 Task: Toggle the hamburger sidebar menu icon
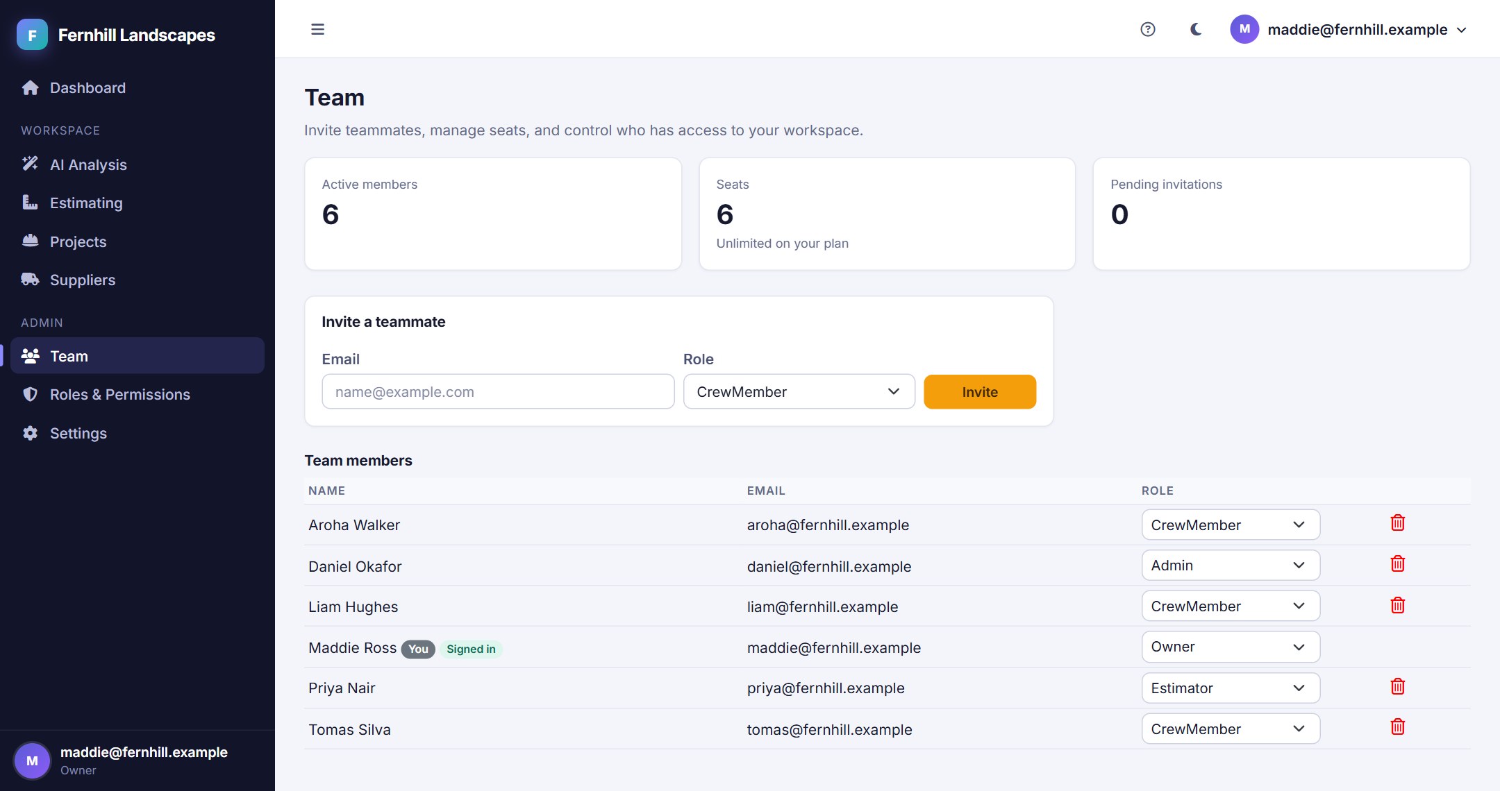(x=317, y=29)
